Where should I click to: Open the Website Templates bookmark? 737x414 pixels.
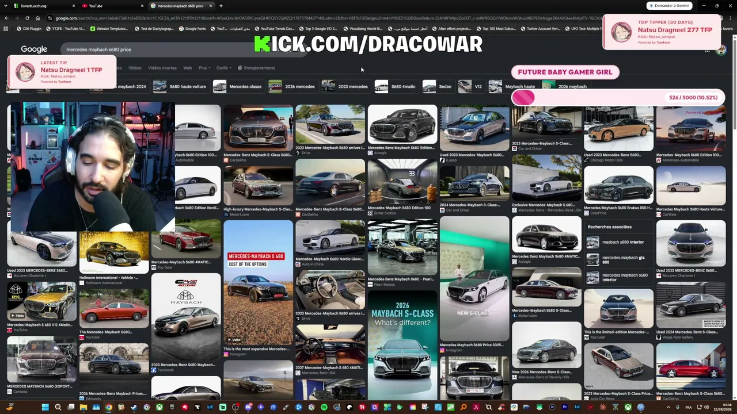pos(109,29)
